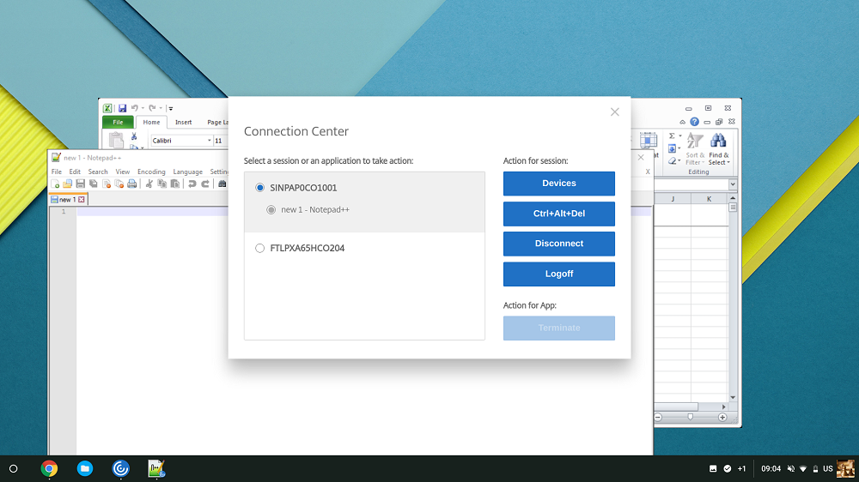Open the Calibri font name dropdown
The height and width of the screenshot is (482, 859).
(210, 141)
